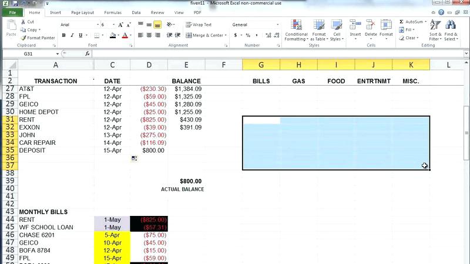Open the Page Layout tab
This screenshot has height=264, width=470.
point(82,12)
